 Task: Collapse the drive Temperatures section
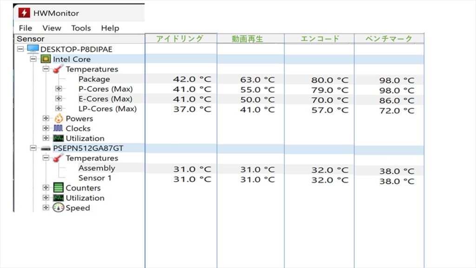coord(46,158)
